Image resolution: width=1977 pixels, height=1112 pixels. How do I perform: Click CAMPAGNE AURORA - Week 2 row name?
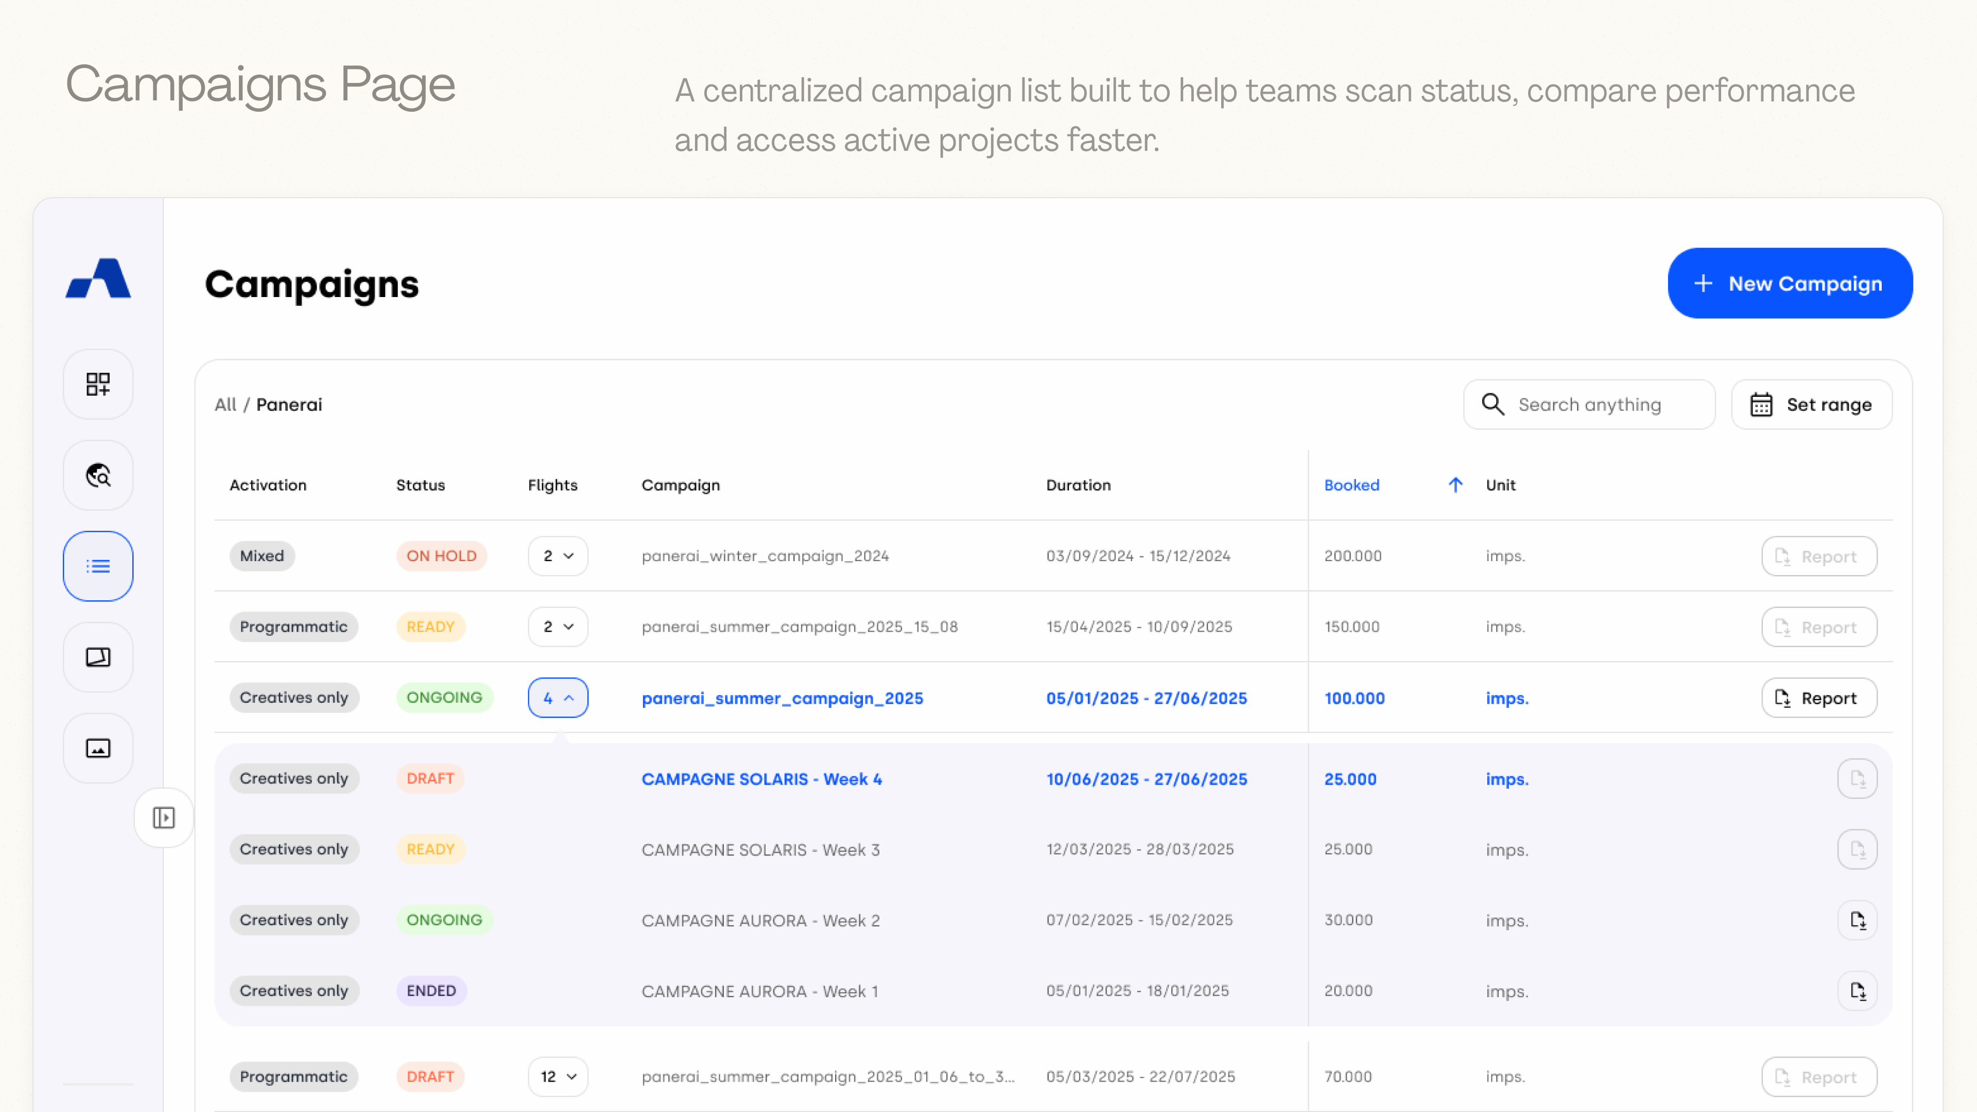(760, 920)
